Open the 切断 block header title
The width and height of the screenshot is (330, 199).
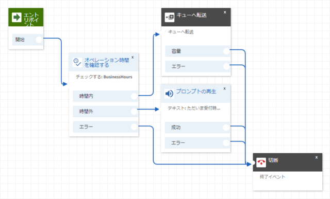pyautogui.click(x=273, y=160)
